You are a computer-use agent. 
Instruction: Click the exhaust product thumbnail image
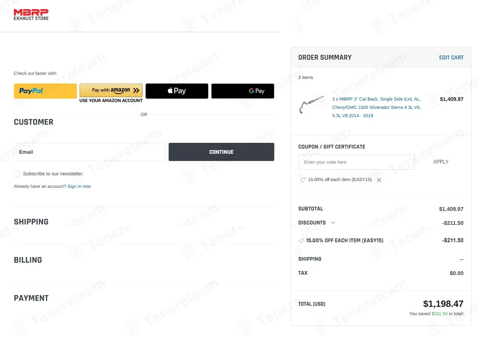[312, 105]
